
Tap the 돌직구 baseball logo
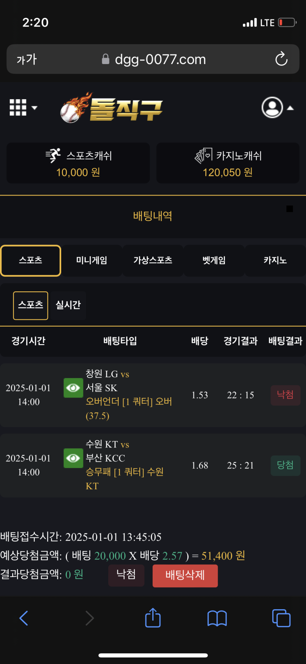coord(112,108)
